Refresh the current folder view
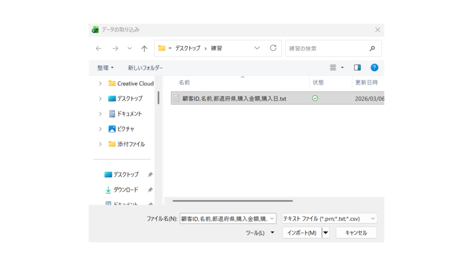The width and height of the screenshot is (473, 266). [273, 48]
